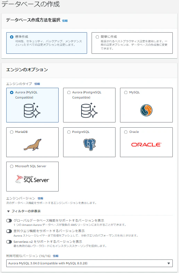Choose Aurora (MySQL Compatible) engine radio
Image resolution: width=179 pixels, height=273 pixels.
click(x=12, y=93)
